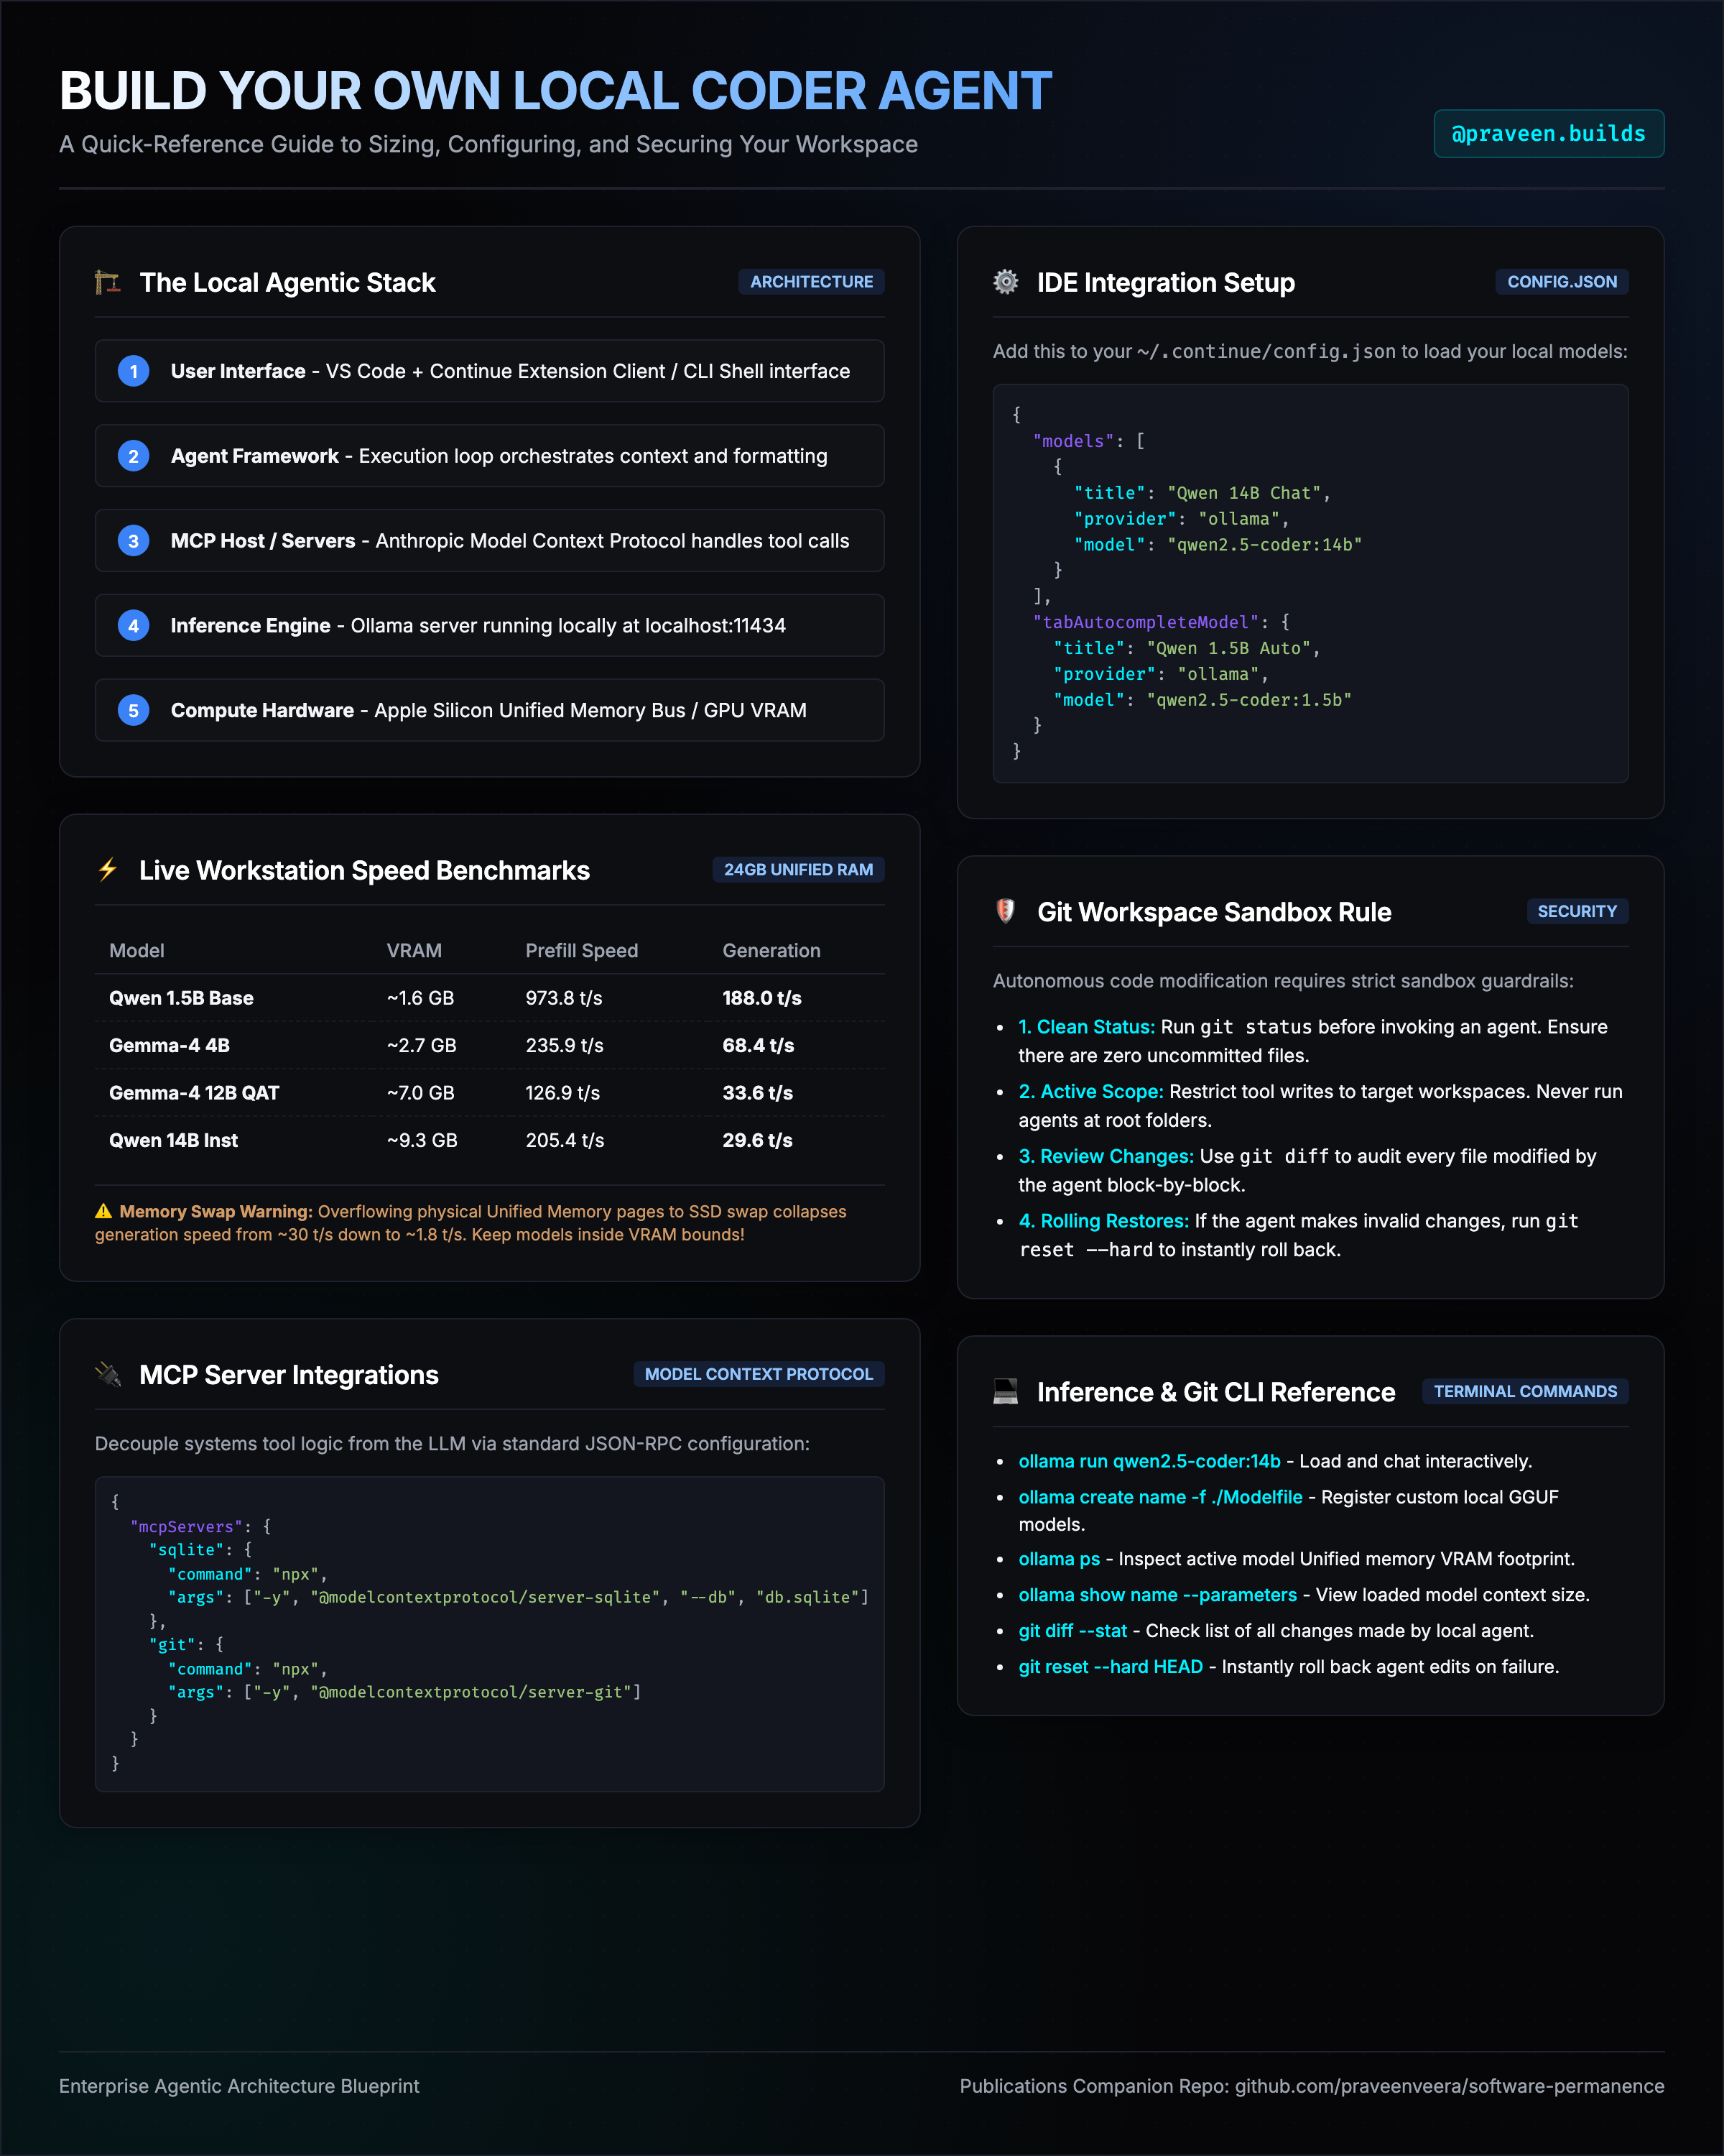Click the VRAM column header

point(414,951)
